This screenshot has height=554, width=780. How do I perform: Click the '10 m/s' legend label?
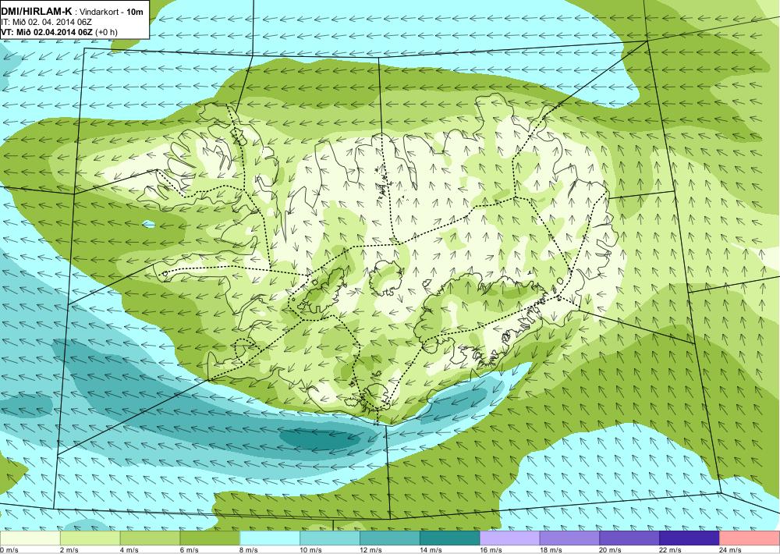point(311,550)
